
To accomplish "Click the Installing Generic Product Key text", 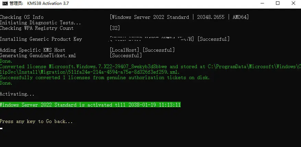I will coord(41,39).
